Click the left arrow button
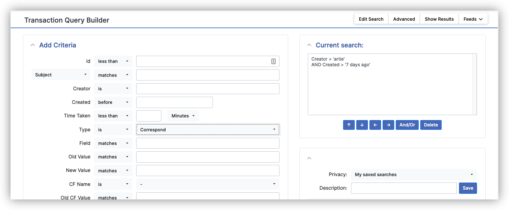 (x=375, y=125)
